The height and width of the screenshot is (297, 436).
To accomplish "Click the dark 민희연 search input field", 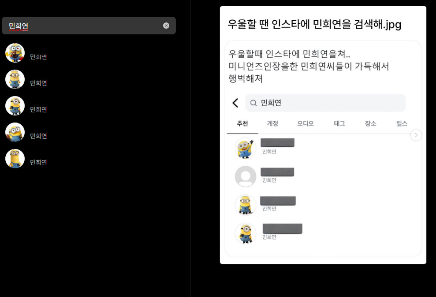I will [x=89, y=26].
